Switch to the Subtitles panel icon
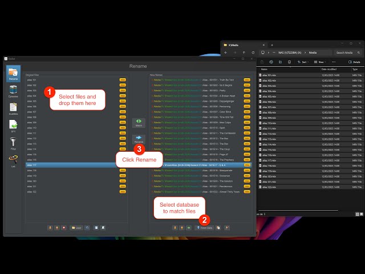 point(13,108)
